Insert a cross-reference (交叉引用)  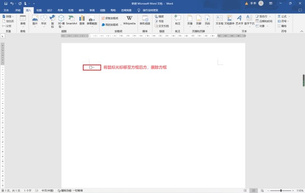coord(162,26)
